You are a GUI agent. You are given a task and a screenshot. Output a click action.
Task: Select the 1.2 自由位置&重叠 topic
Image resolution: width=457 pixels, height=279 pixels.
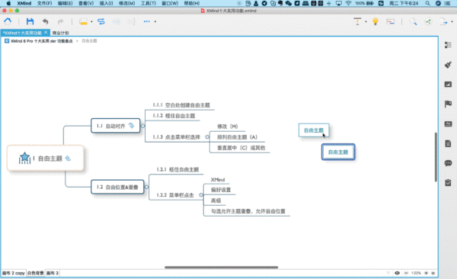(117, 187)
